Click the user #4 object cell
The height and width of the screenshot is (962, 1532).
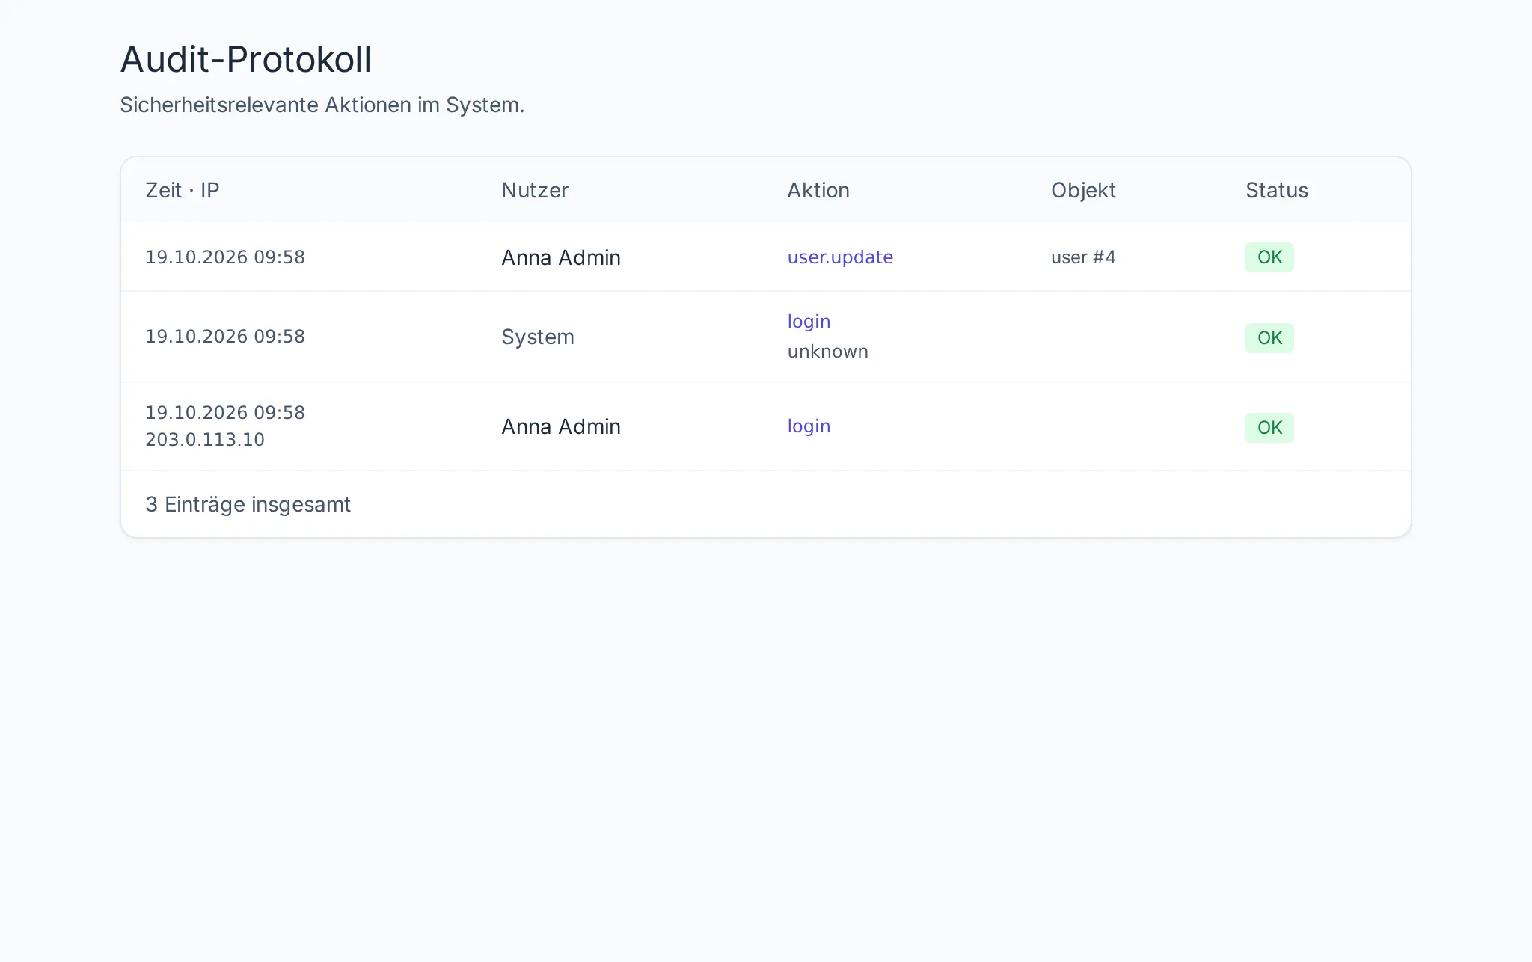(1083, 257)
